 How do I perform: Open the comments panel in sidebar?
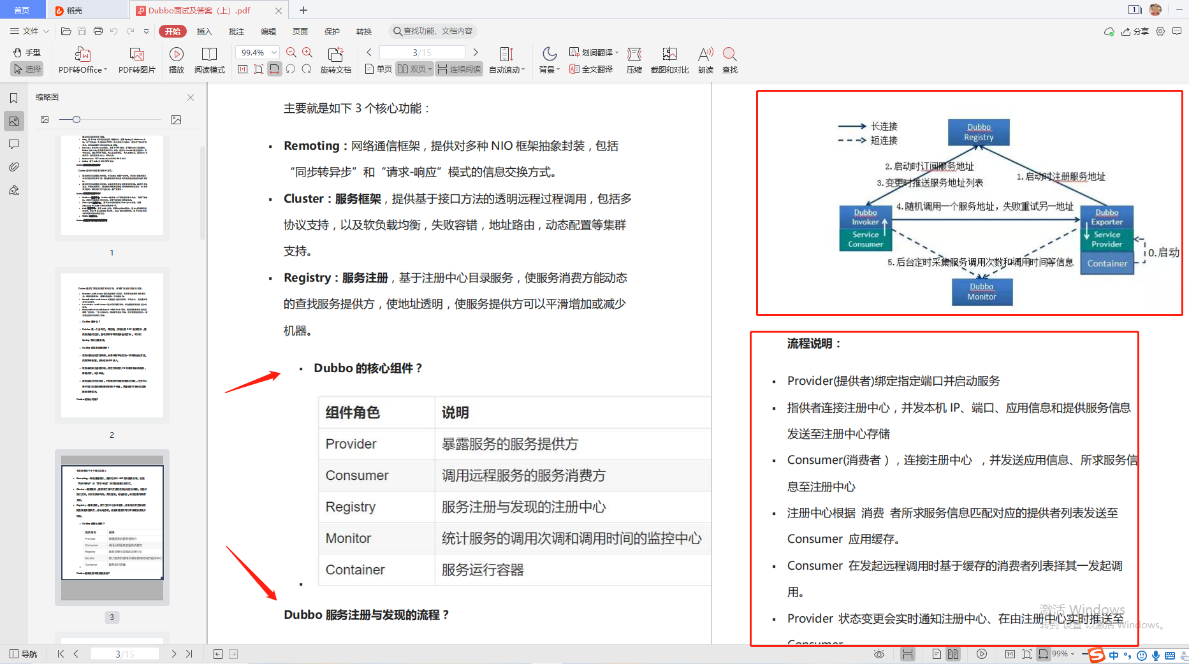tap(13, 144)
